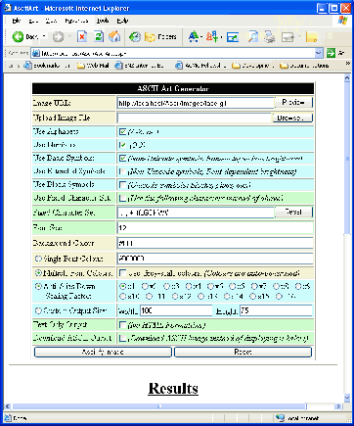354x426 pixels.
Task: Uncheck the Use Basic Symbols checkbox
Action: pos(122,158)
